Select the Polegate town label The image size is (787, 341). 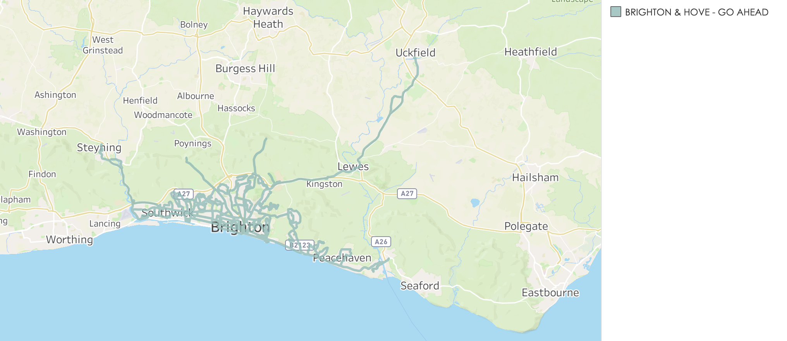pos(526,226)
